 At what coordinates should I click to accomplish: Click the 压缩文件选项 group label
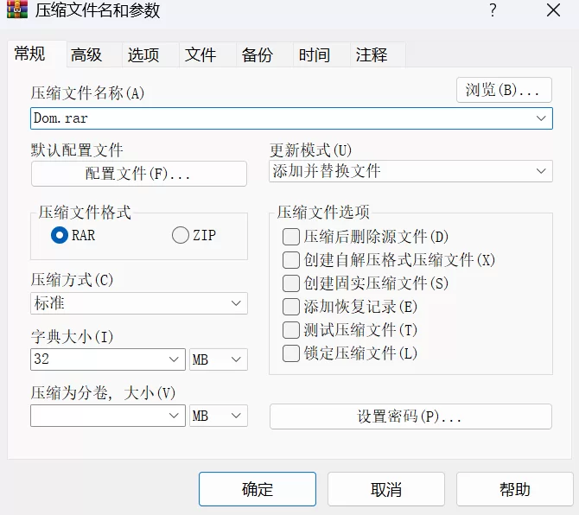(x=323, y=212)
